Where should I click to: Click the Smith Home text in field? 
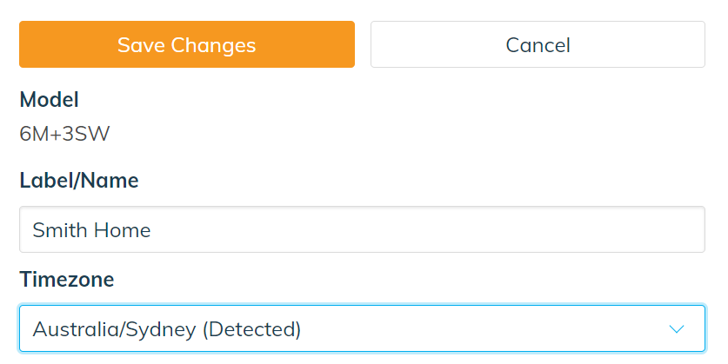pyautogui.click(x=91, y=230)
